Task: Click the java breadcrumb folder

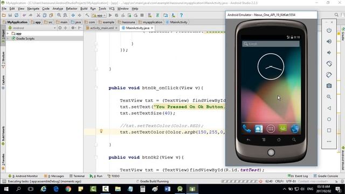Action: (x=75, y=22)
